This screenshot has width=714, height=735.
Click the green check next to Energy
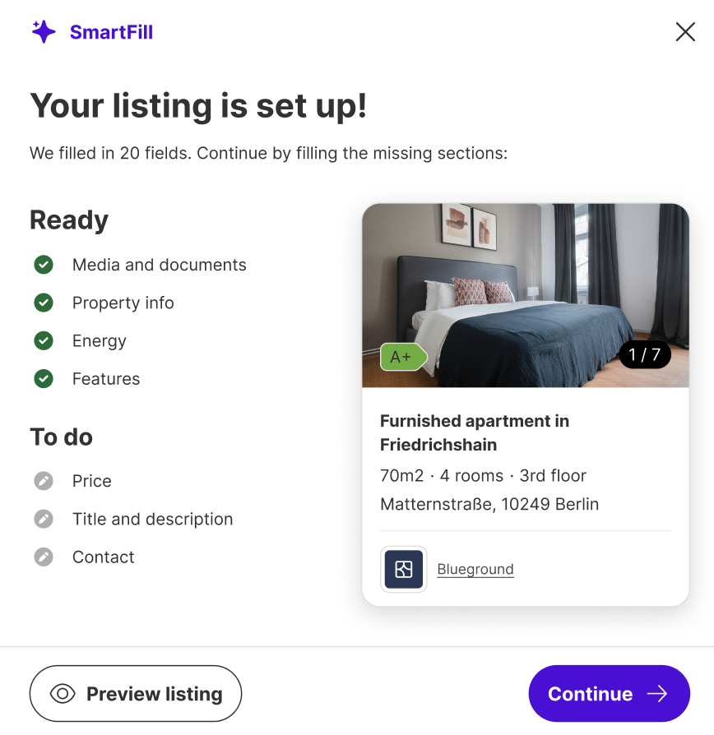(44, 340)
